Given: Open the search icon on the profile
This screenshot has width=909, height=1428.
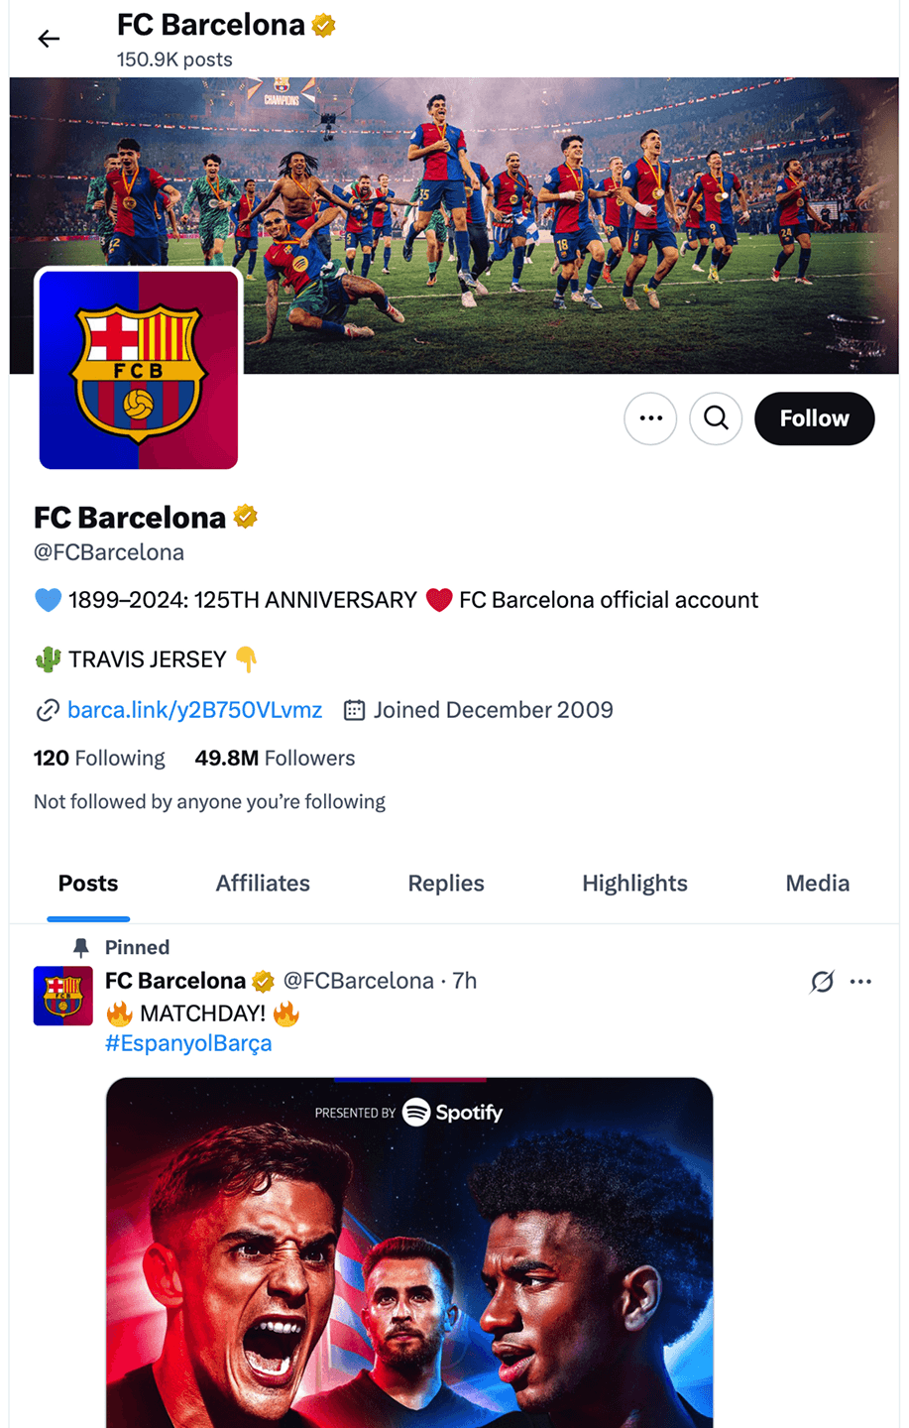Looking at the screenshot, I should click(x=716, y=418).
